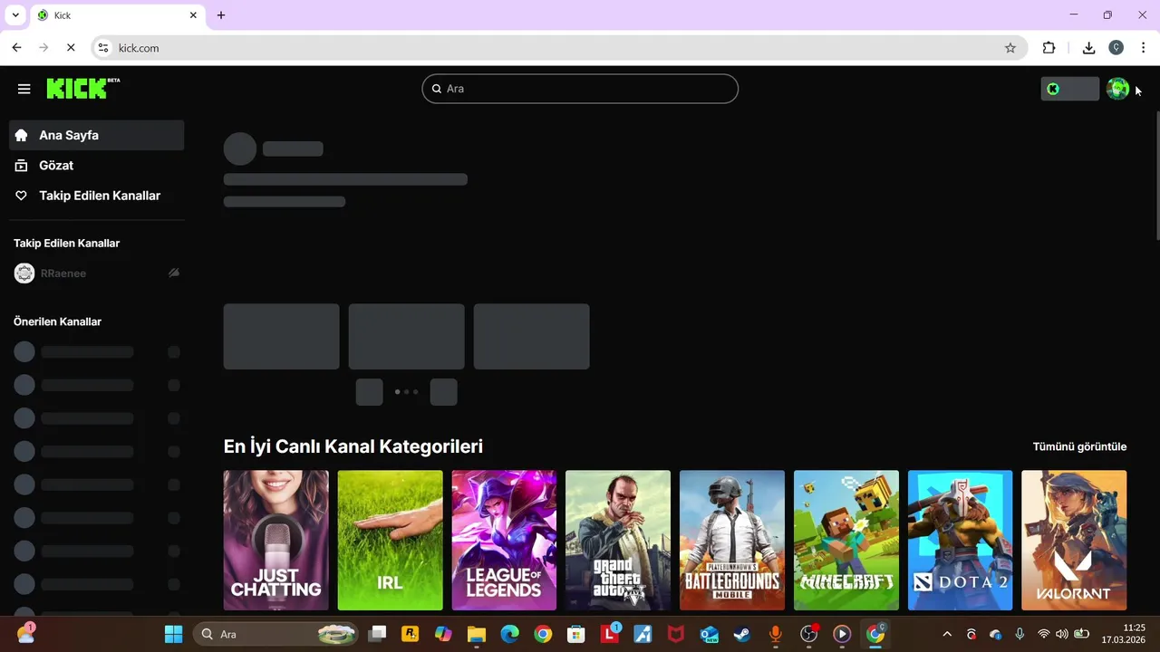Open the Valorant category

pyautogui.click(x=1074, y=540)
